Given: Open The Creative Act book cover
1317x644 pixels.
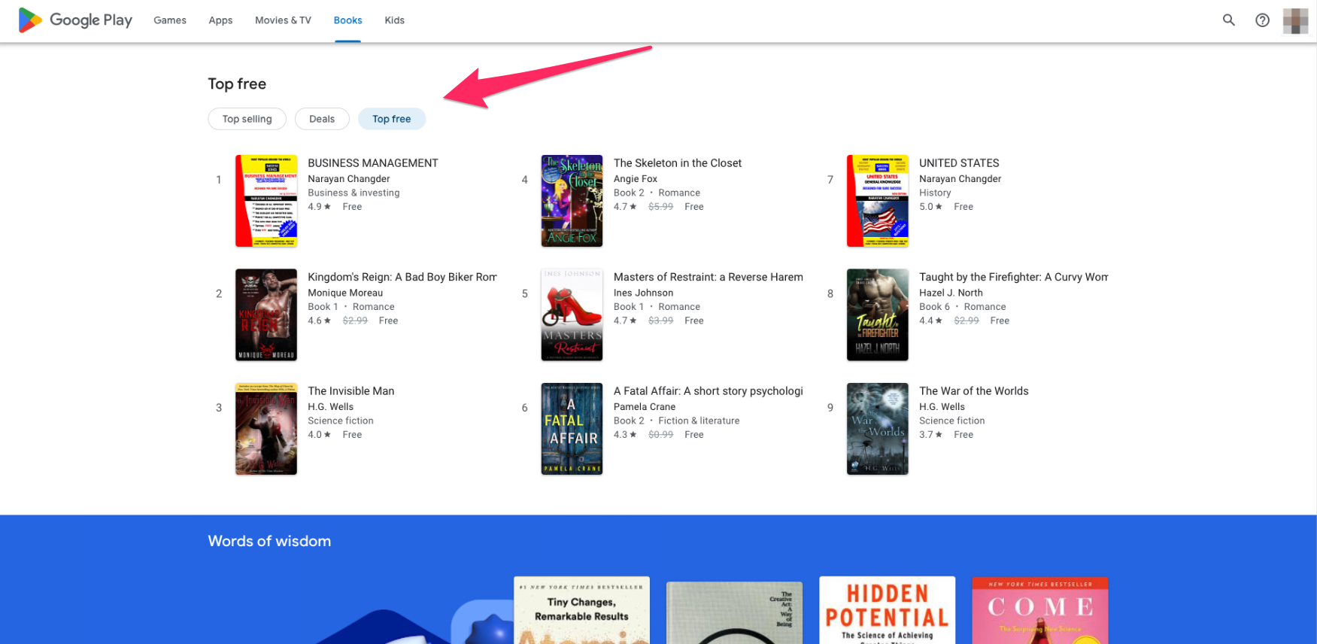Looking at the screenshot, I should (x=734, y=612).
